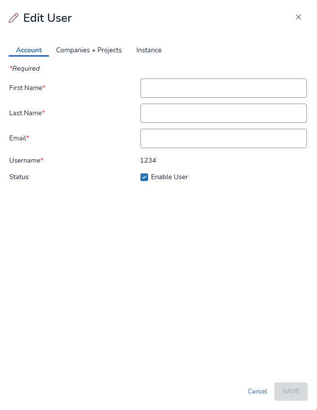Open the Companies + Projects tab
The height and width of the screenshot is (410, 317).
(89, 50)
